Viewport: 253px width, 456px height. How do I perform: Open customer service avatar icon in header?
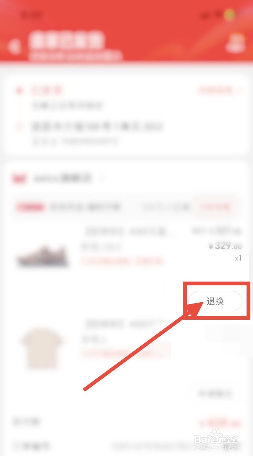click(x=236, y=43)
